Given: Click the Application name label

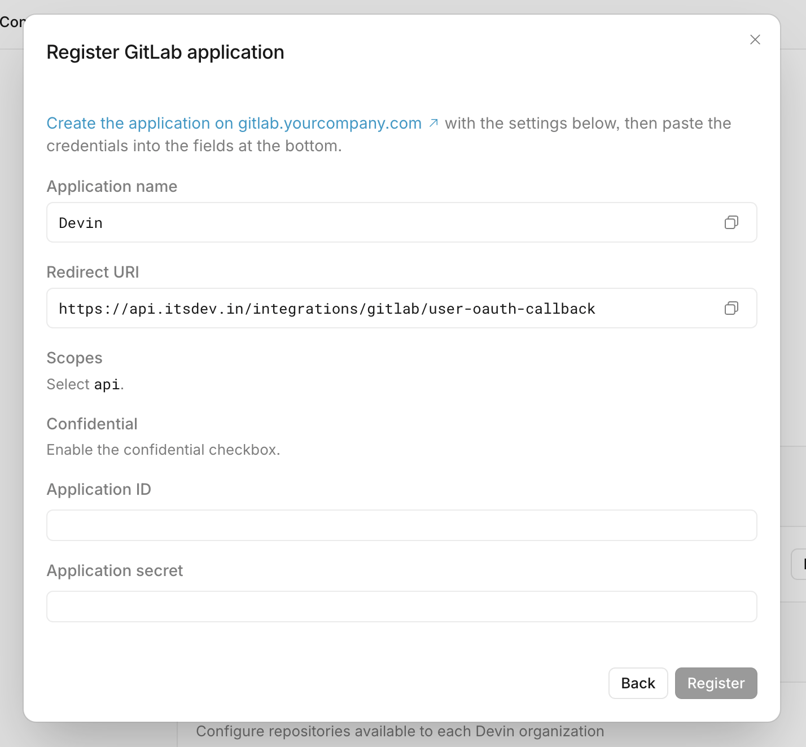Looking at the screenshot, I should 112,186.
